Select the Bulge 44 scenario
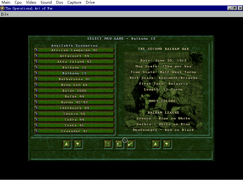Image resolution: width=243 pixels, height=180 pixels. click(x=74, y=97)
